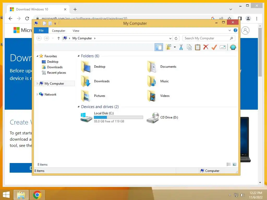Viewport: 267px width, 200px height.
Task: Reload page in Chrome window
Action: coord(27,18)
